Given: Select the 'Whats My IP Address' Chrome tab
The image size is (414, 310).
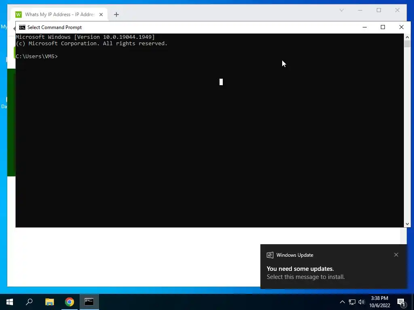Looking at the screenshot, I should click(x=59, y=15).
